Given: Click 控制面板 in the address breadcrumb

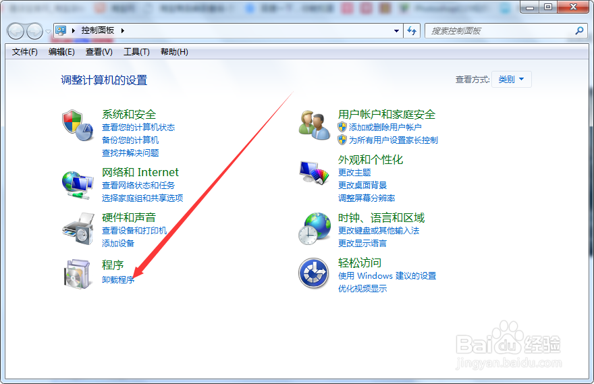Looking at the screenshot, I should [98, 30].
